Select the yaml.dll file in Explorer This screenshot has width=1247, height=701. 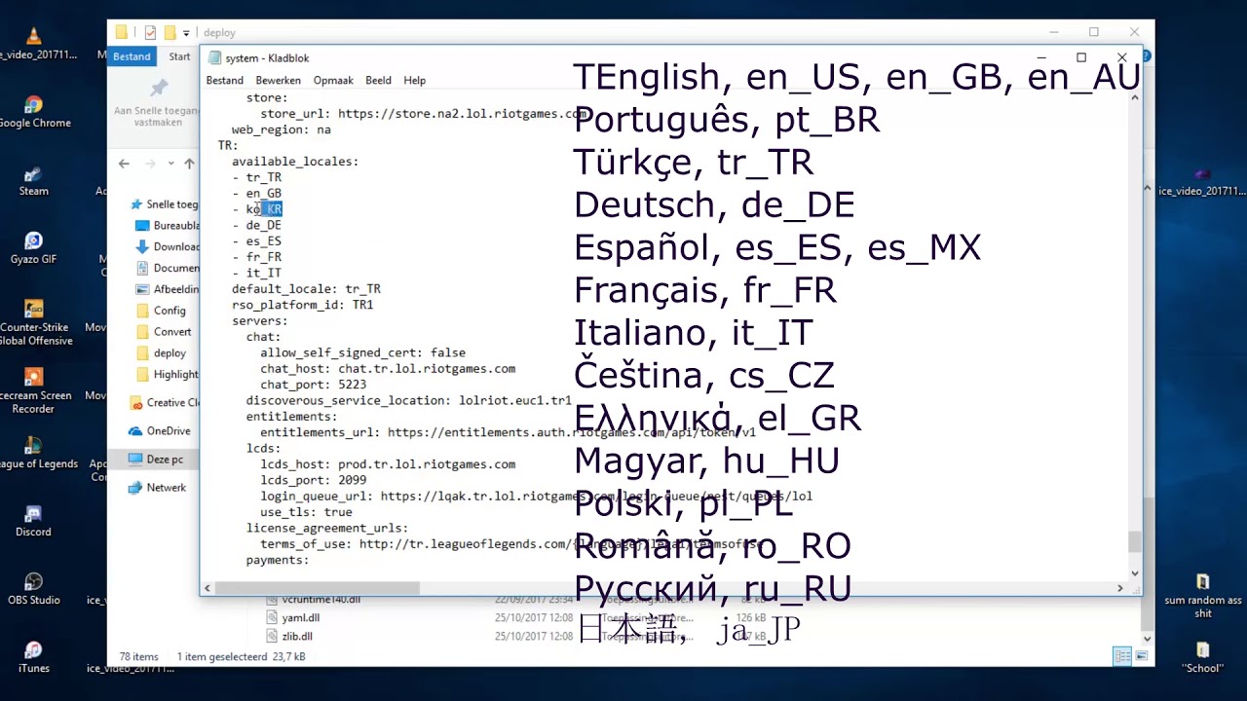click(300, 617)
